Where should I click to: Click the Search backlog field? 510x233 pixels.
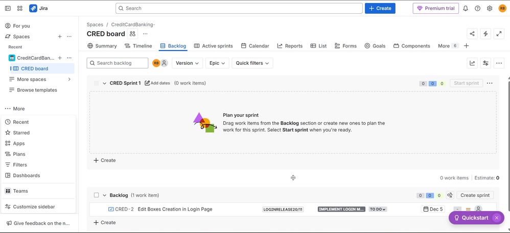[x=118, y=63]
